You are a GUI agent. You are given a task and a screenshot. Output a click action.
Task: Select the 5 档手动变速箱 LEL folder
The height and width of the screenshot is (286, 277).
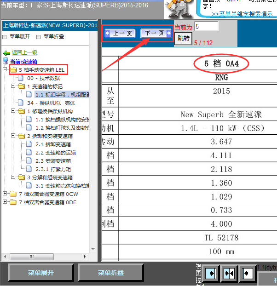pyautogui.click(x=41, y=70)
